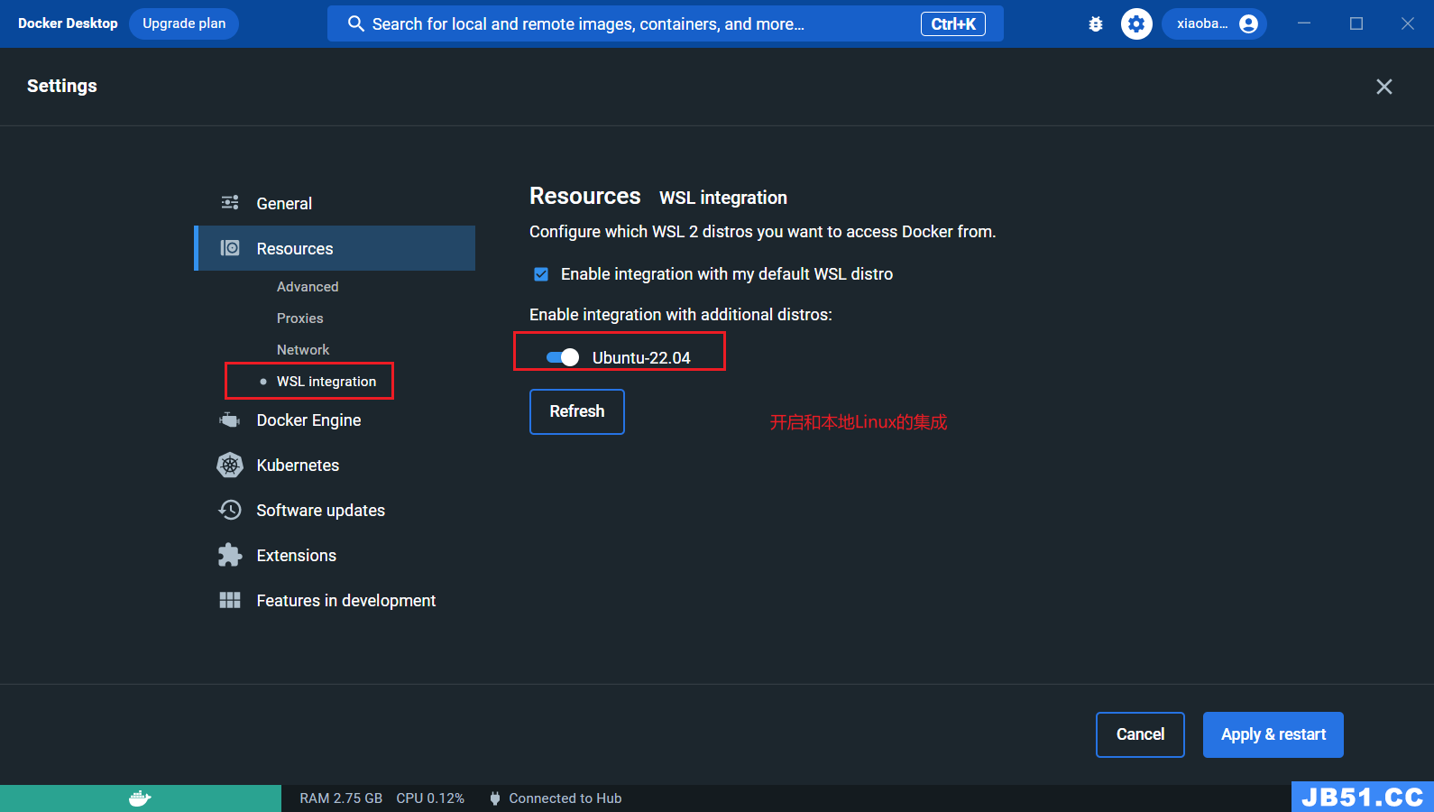Viewport: 1434px width, 812px height.
Task: Open Extensions settings
Action: (x=335, y=555)
